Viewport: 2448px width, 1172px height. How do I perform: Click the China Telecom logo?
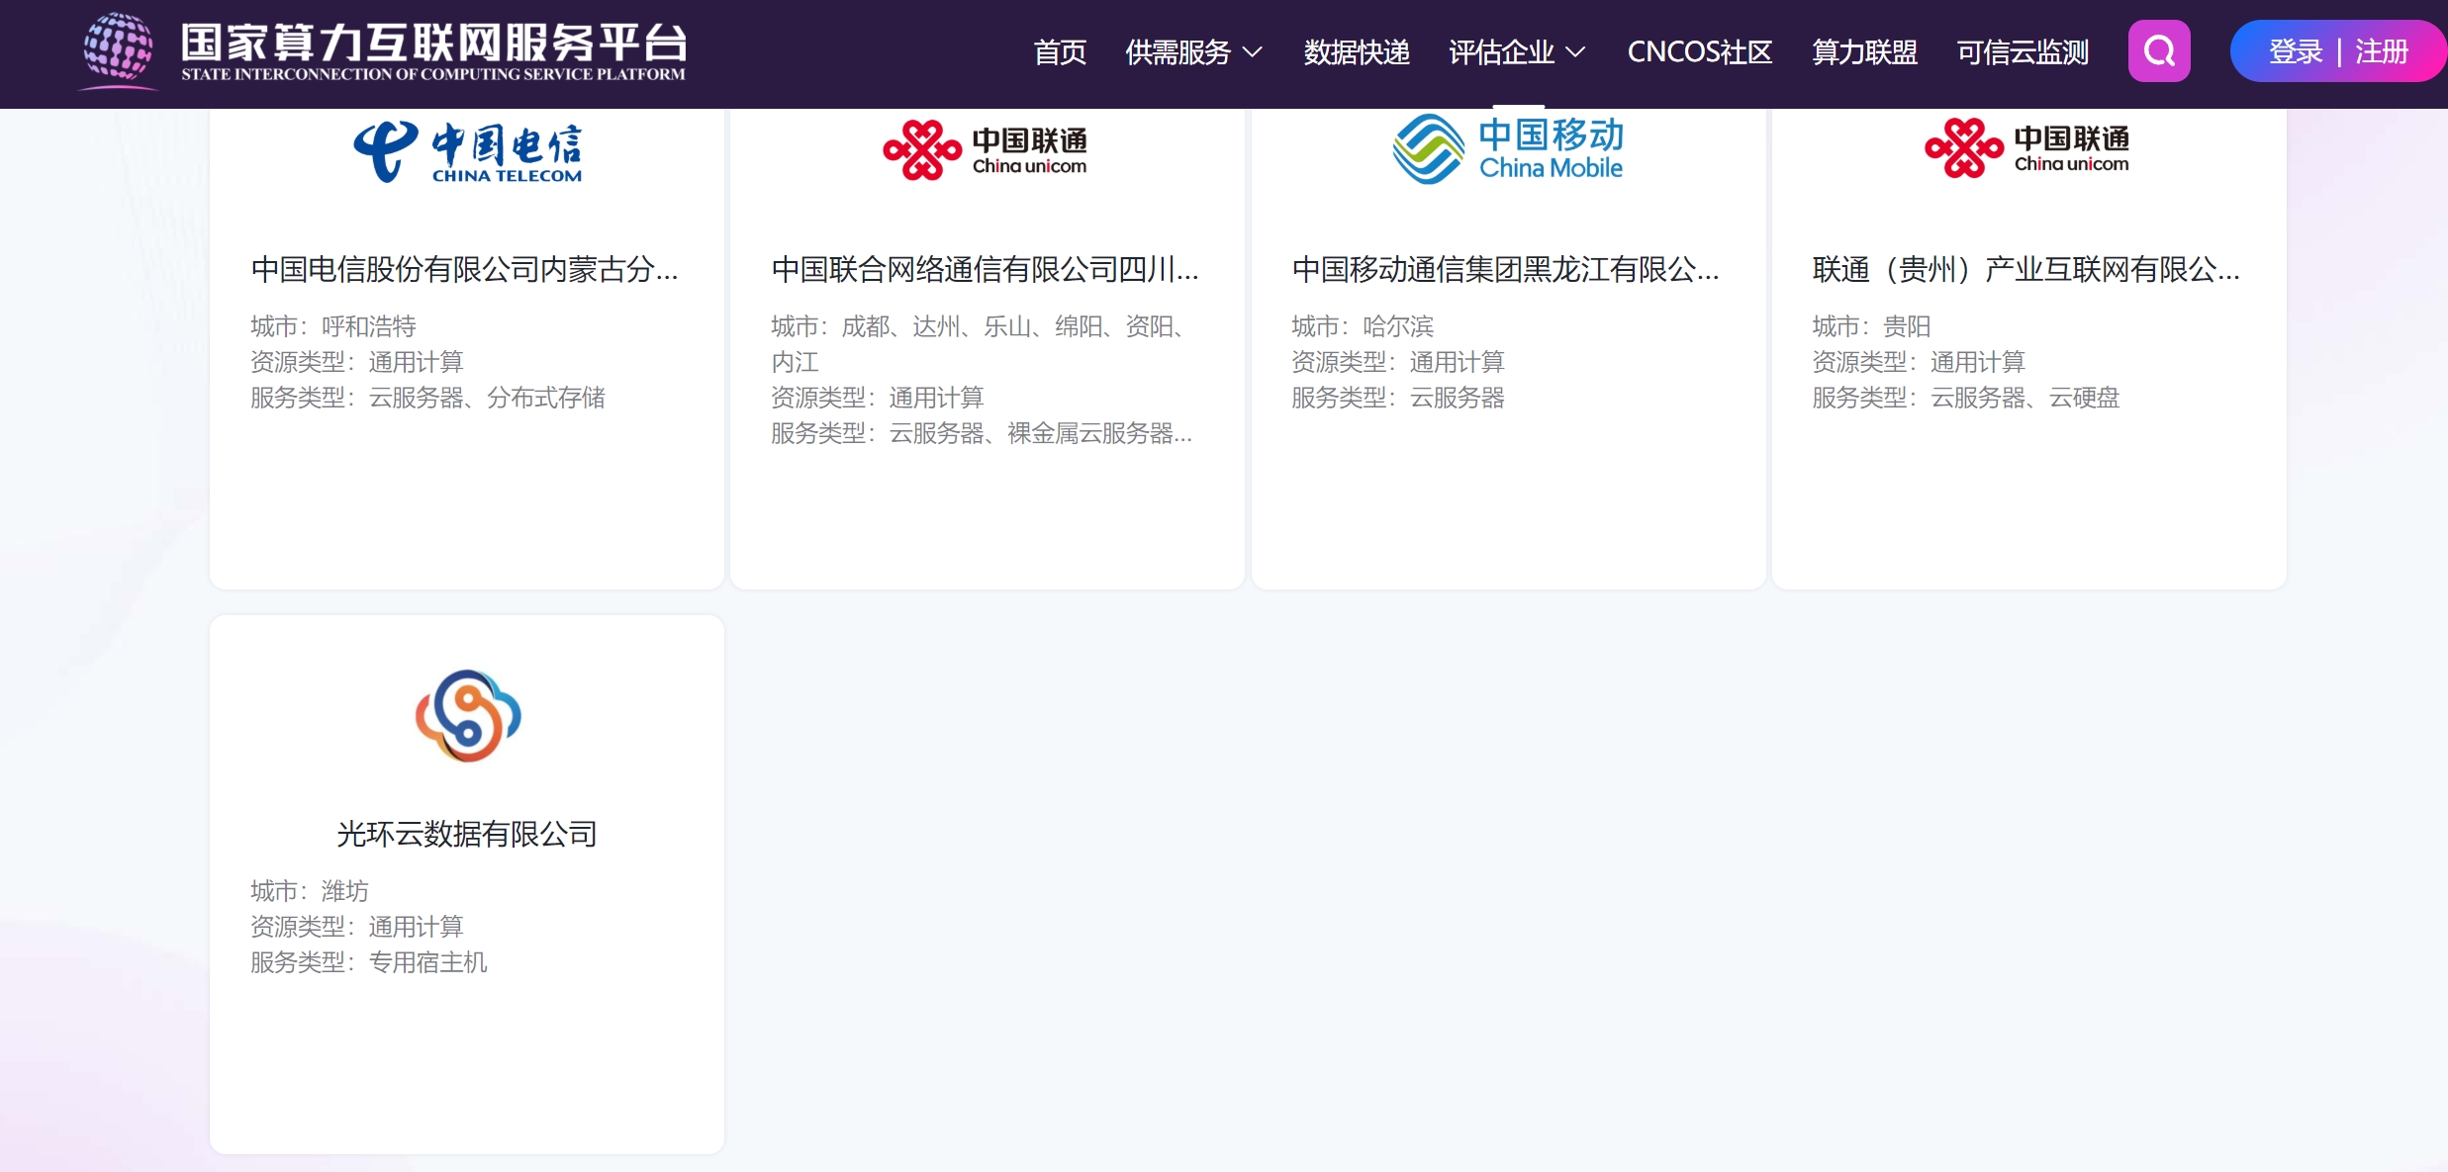467,151
